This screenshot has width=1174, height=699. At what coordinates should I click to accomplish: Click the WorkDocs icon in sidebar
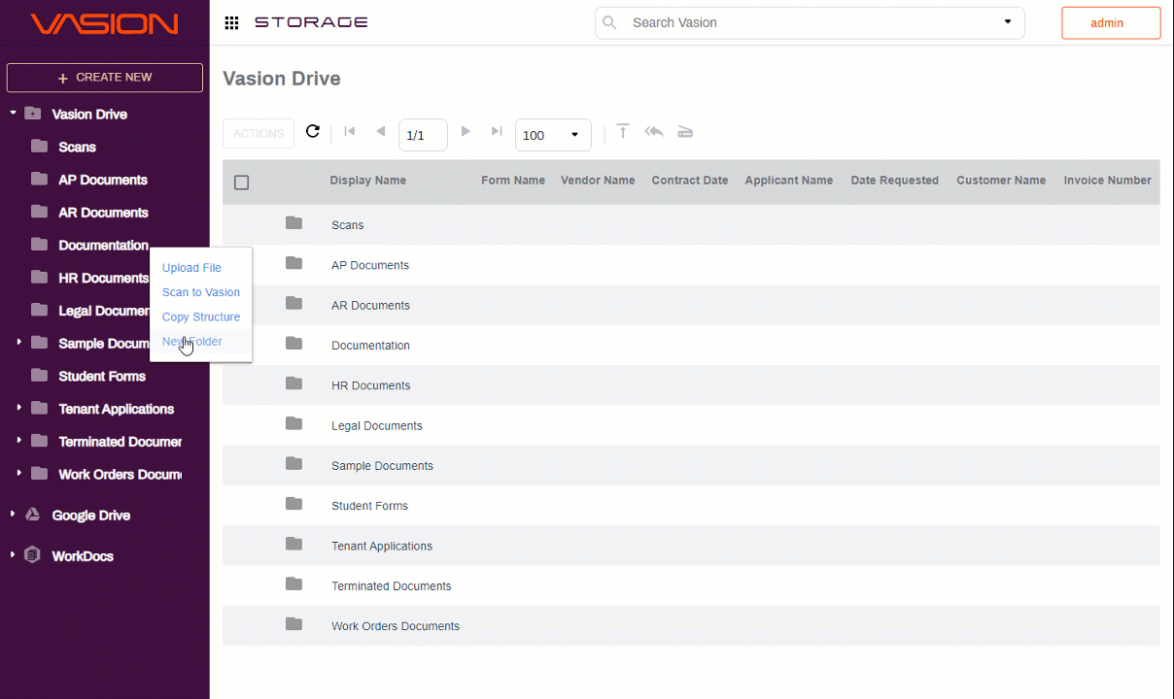click(32, 555)
